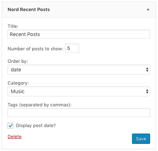Click the "Title:" field label

click(x=13, y=26)
